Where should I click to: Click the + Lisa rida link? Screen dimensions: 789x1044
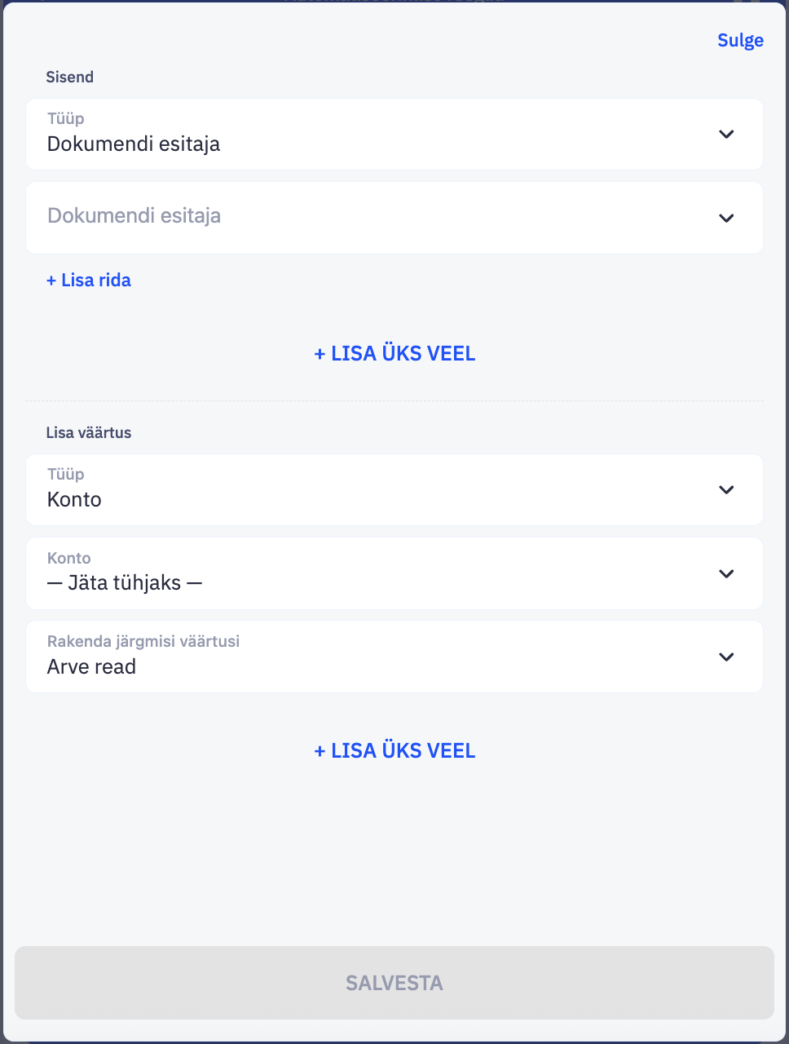tap(89, 281)
